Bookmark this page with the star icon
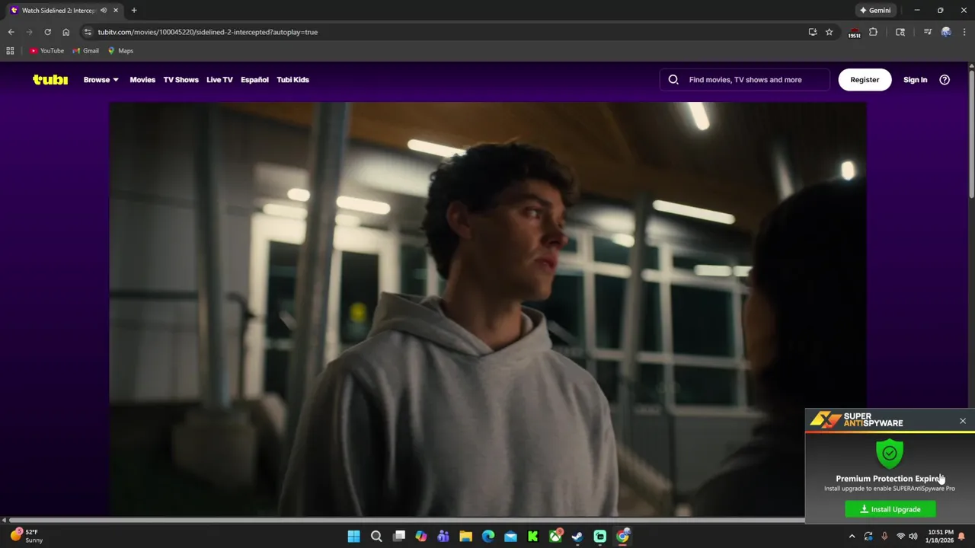Image resolution: width=975 pixels, height=548 pixels. pos(830,32)
